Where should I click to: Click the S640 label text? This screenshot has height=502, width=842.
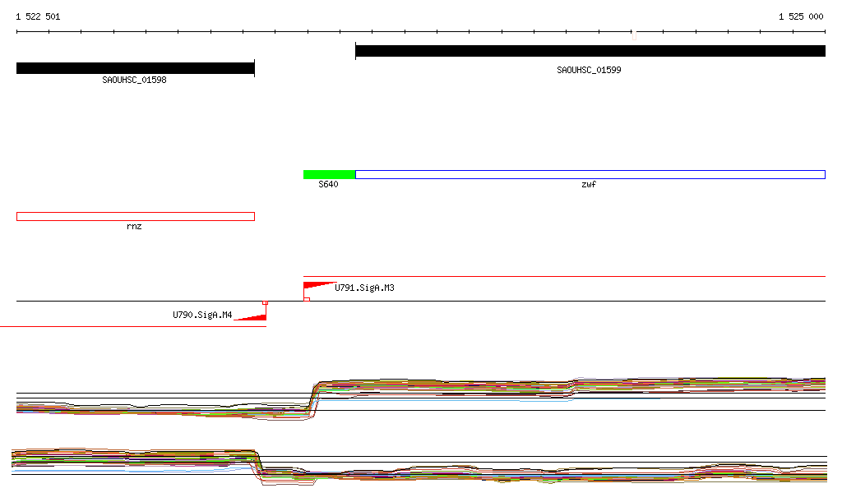(328, 185)
